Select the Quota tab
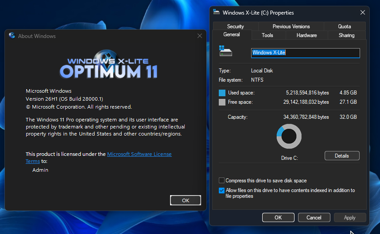The height and width of the screenshot is (234, 380). tap(345, 26)
